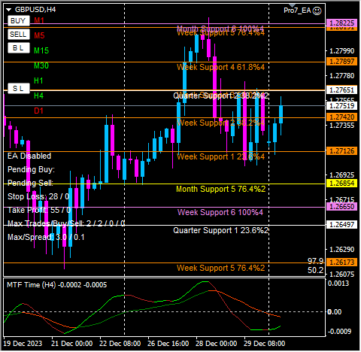The width and height of the screenshot is (361, 352).
Task: Click the 1.26497 white price tag
Action: [x=342, y=225]
